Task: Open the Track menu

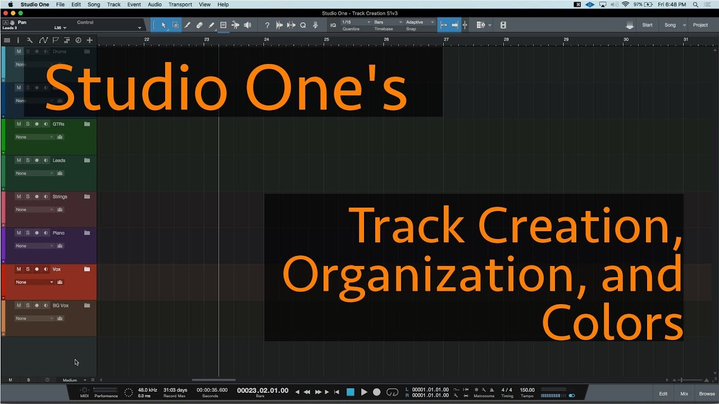Action: point(113,4)
